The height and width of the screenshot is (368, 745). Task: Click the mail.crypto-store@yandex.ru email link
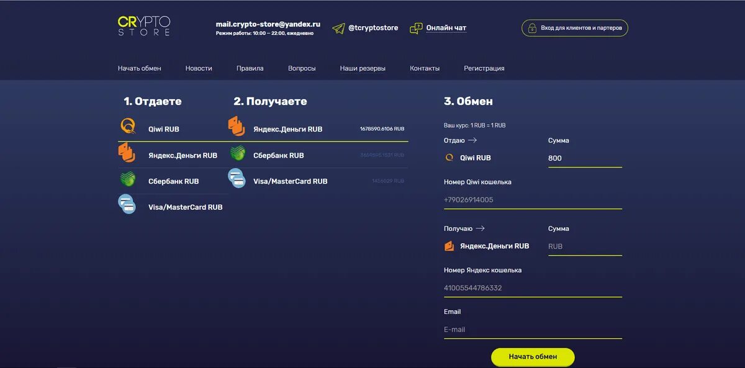pyautogui.click(x=268, y=24)
